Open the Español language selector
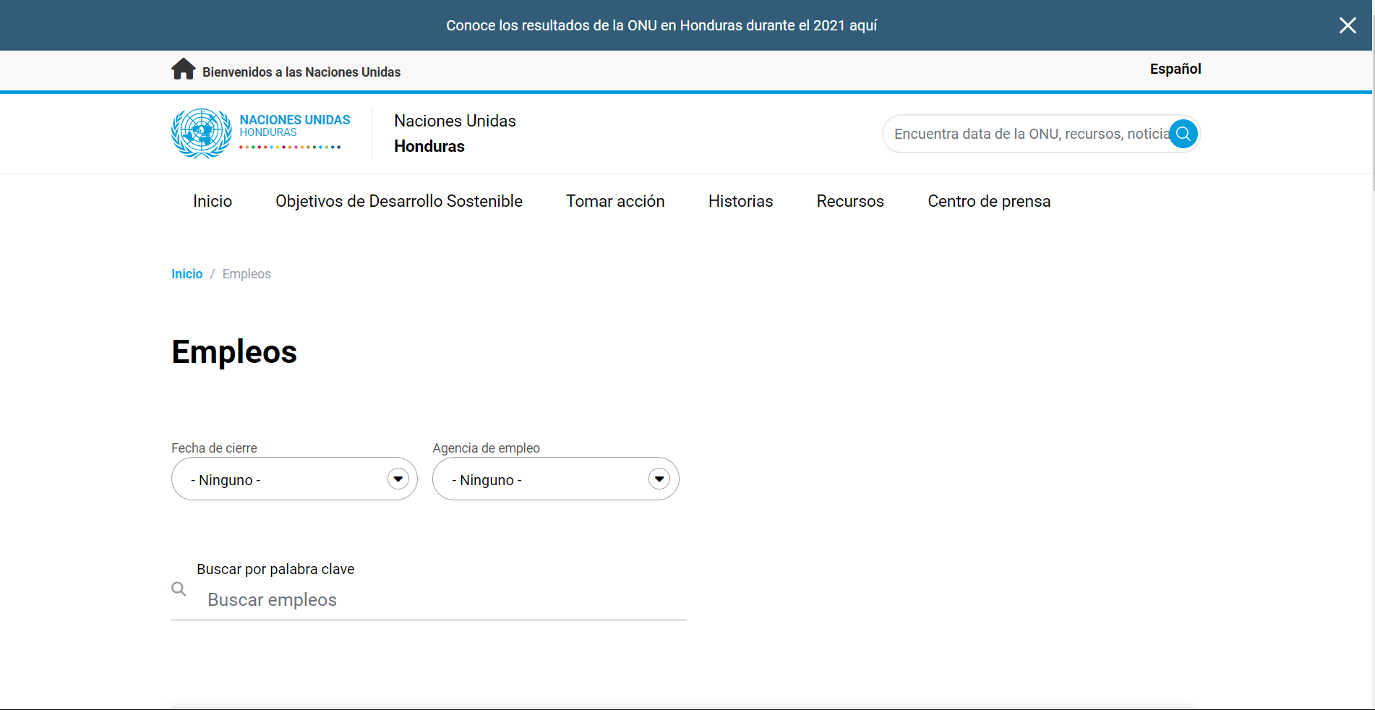 (1175, 69)
